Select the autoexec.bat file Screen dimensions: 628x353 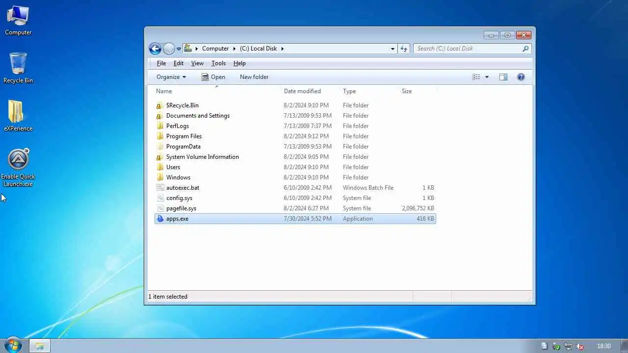(x=295, y=188)
